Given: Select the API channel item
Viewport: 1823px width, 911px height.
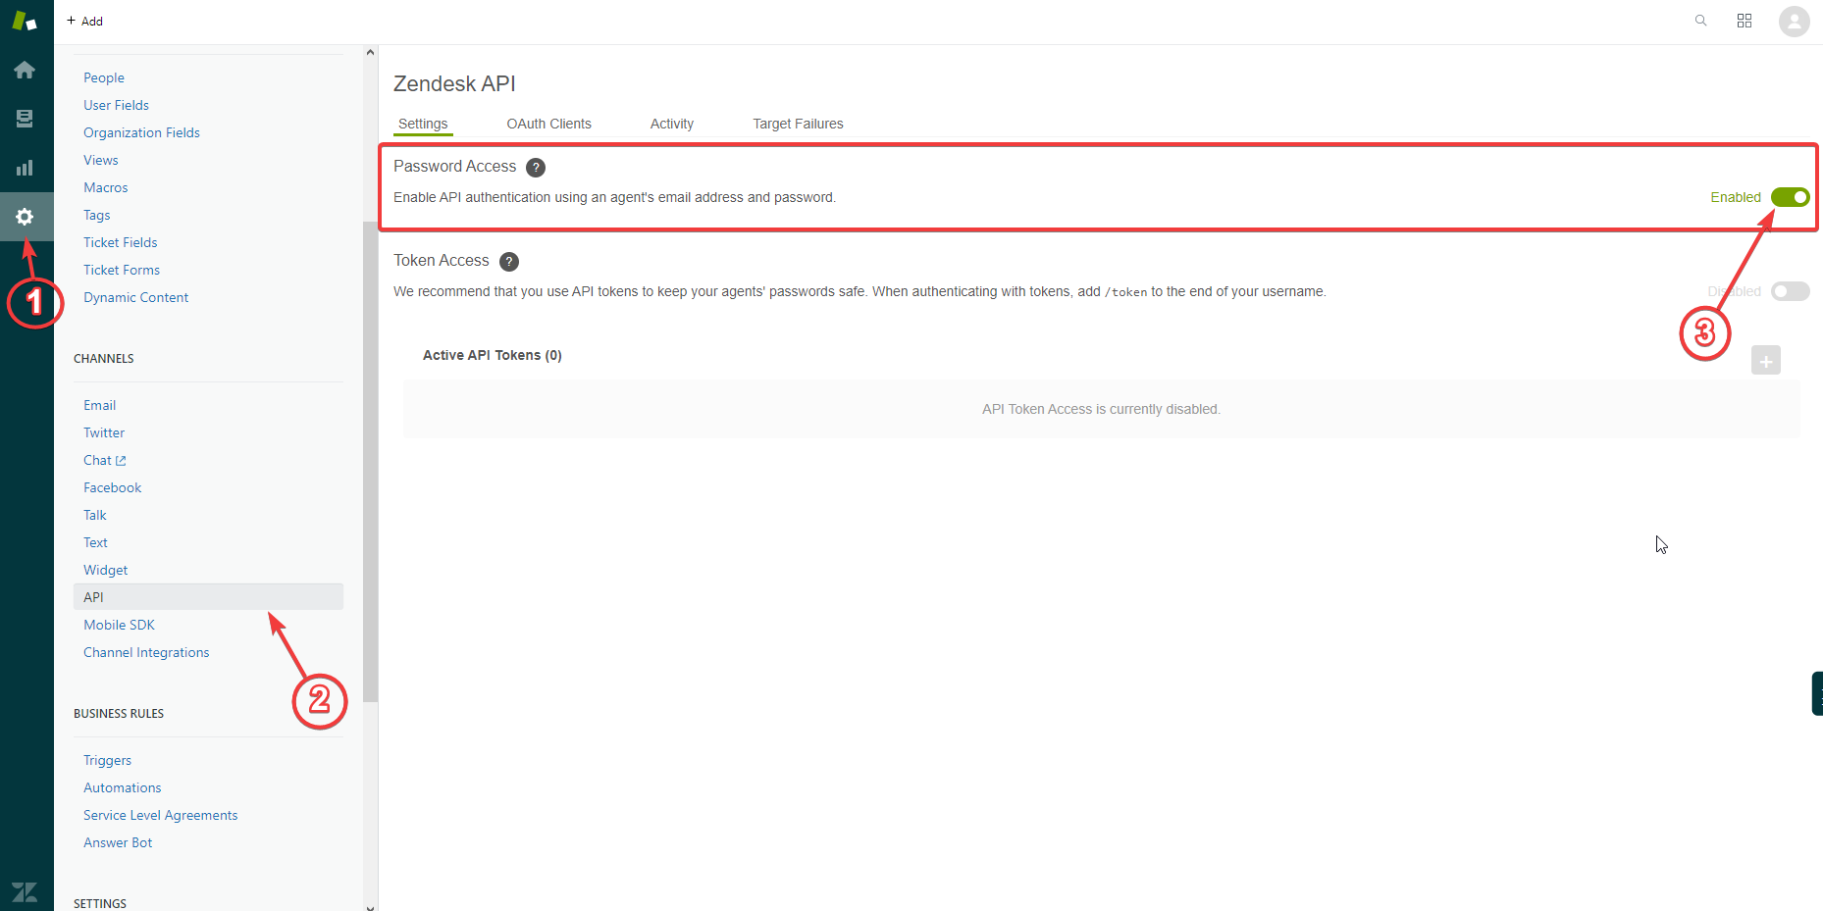Looking at the screenshot, I should pyautogui.click(x=208, y=597).
